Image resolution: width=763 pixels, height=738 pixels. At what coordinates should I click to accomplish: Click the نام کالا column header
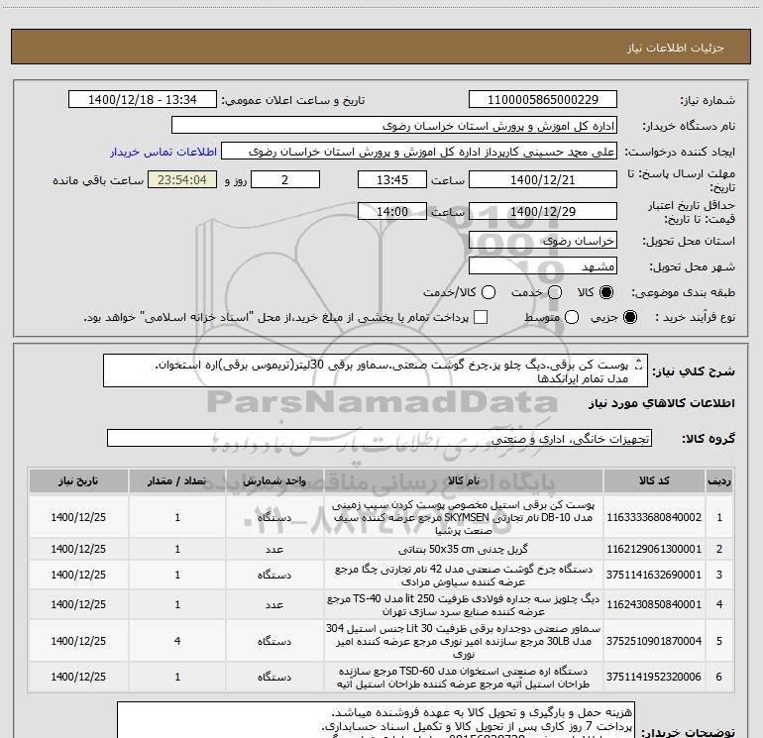(464, 480)
